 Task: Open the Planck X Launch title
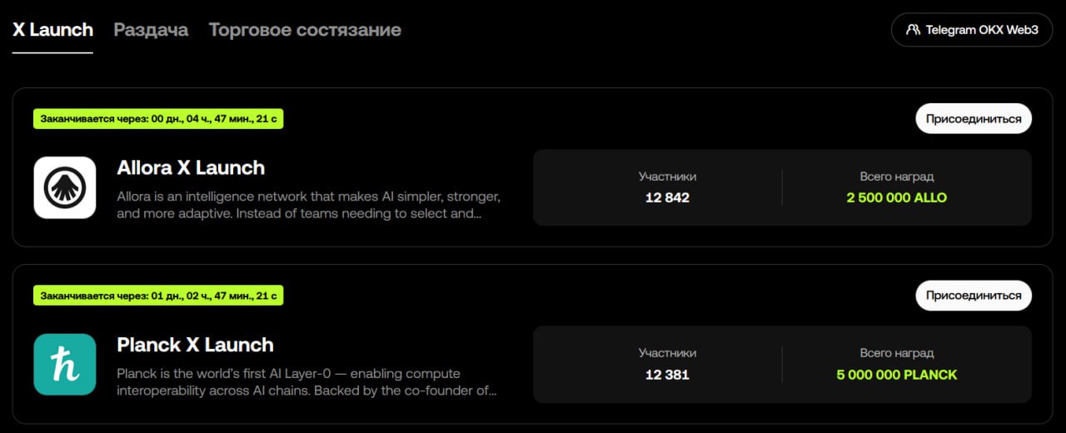point(195,345)
